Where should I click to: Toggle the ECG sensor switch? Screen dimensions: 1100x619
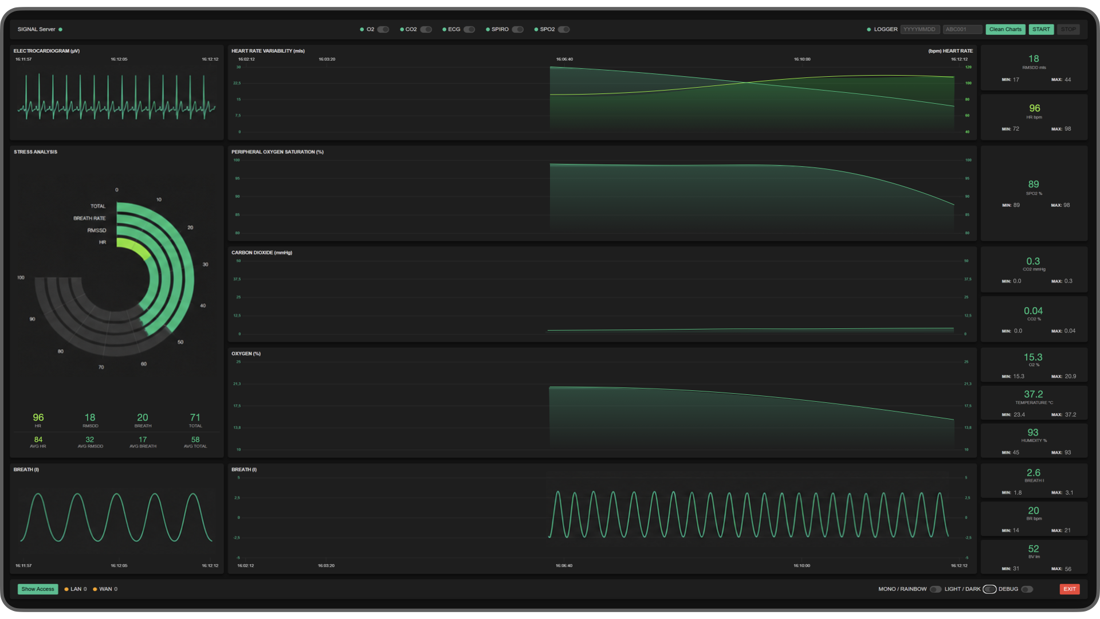[469, 29]
